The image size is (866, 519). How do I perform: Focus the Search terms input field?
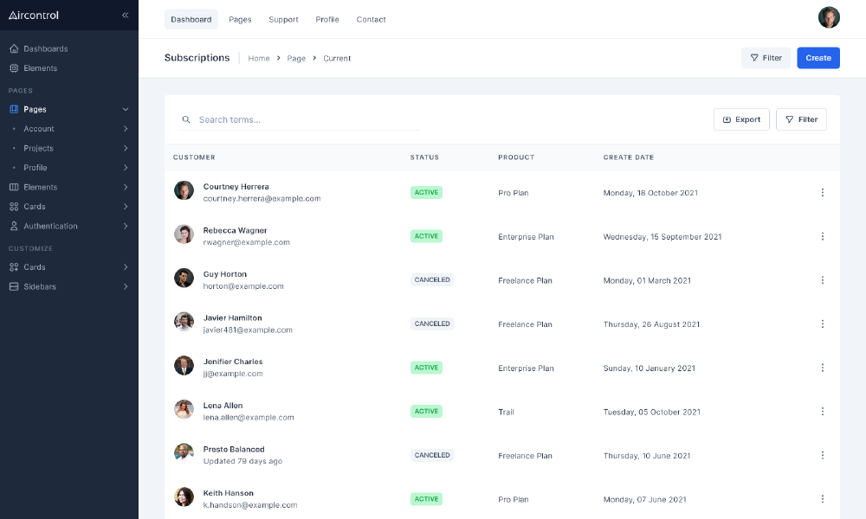point(303,119)
